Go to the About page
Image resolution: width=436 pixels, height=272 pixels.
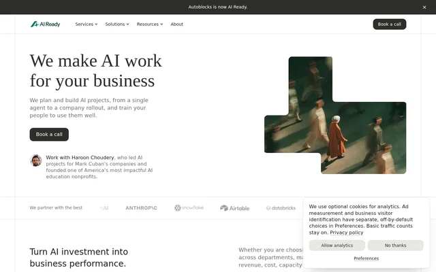(177, 24)
